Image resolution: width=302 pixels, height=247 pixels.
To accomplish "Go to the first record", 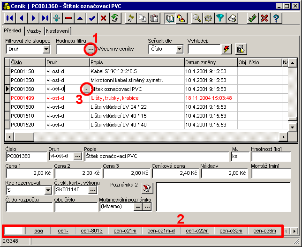I will (x=9, y=18).
